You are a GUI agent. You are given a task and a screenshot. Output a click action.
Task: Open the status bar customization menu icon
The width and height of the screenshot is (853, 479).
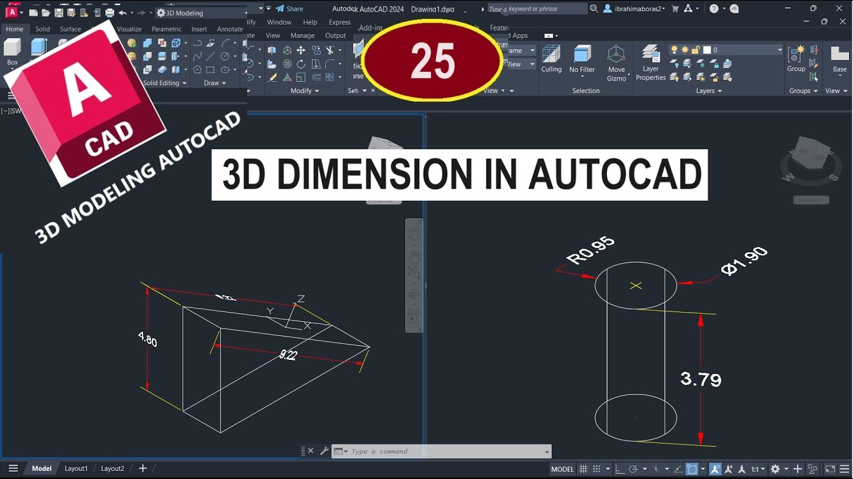844,469
